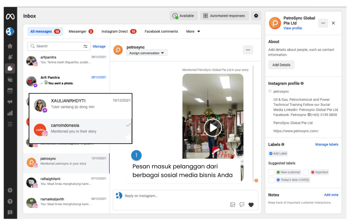Click the Labels info icon
This screenshot has width=348, height=220.
283,144
